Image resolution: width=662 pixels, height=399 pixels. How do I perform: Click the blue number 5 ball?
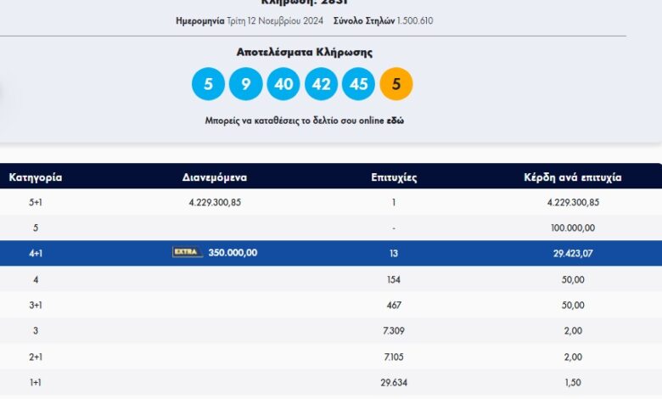click(208, 84)
